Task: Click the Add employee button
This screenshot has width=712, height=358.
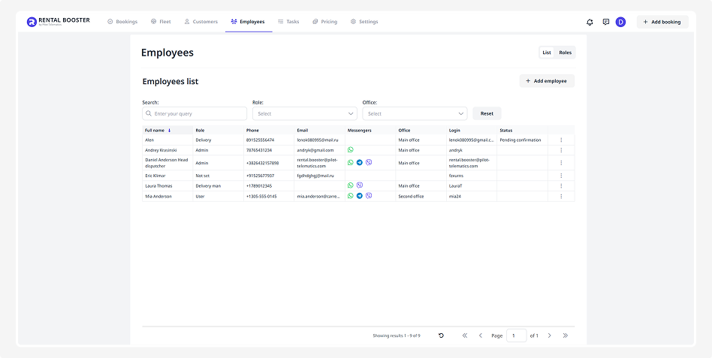Action: (x=547, y=80)
